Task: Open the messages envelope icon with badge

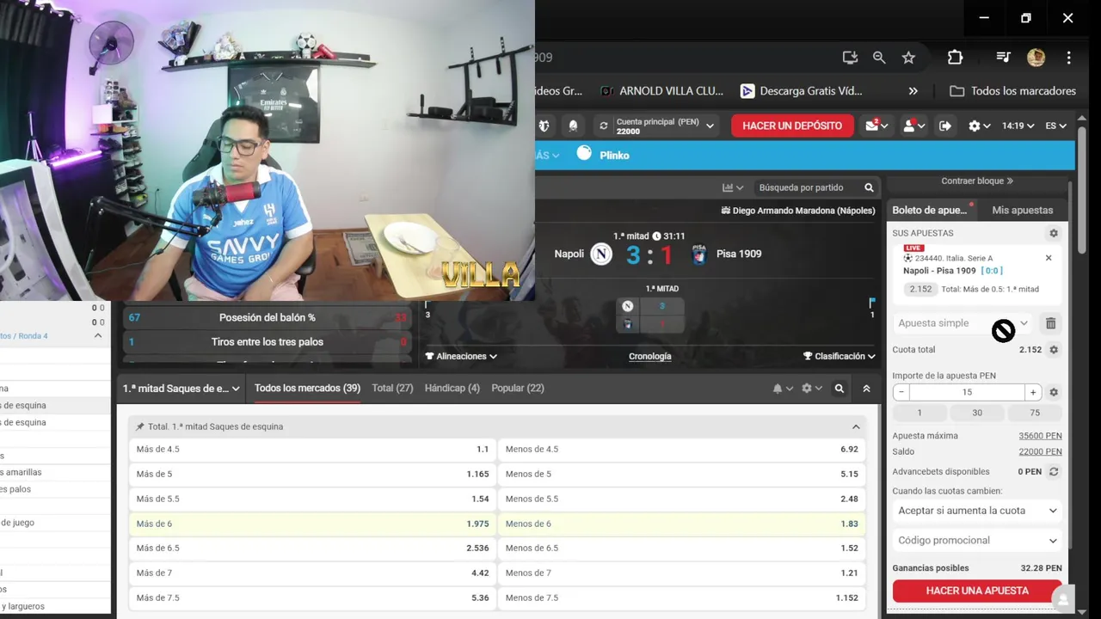Action: click(x=876, y=126)
